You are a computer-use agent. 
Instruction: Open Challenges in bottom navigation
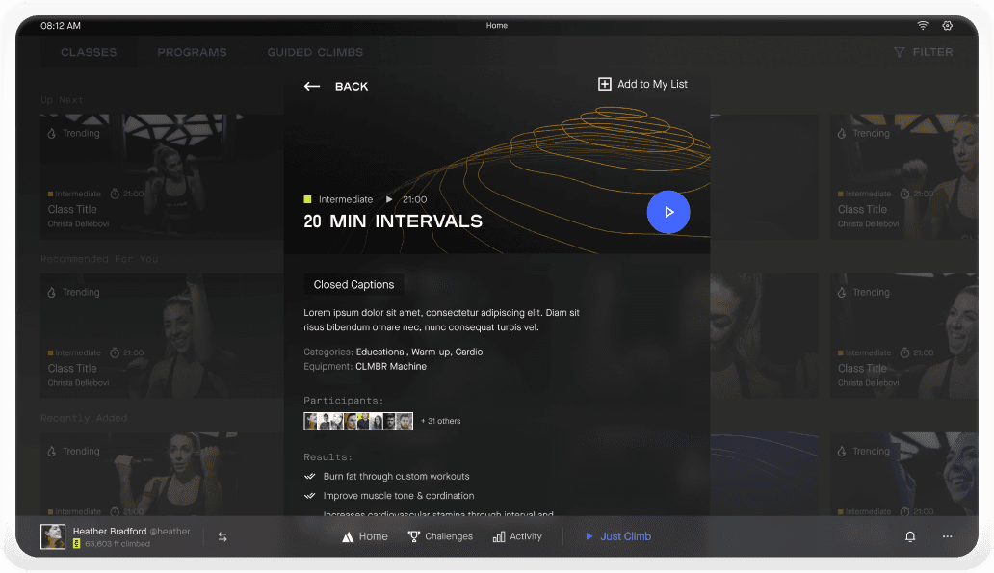tap(449, 536)
